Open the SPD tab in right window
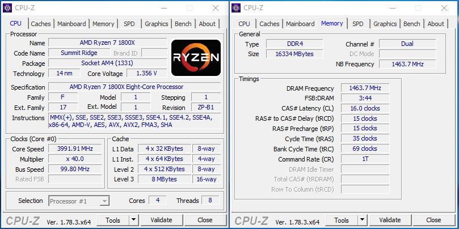The height and width of the screenshot is (229, 459). tap(357, 24)
